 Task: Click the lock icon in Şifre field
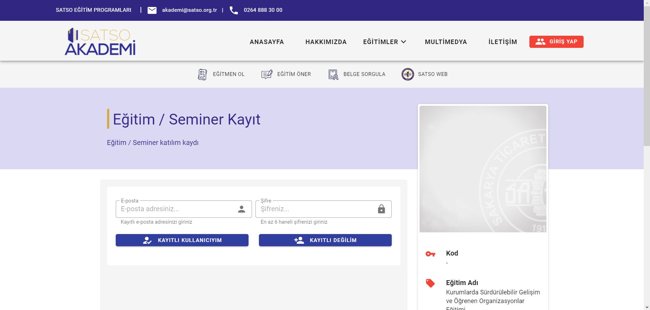click(x=381, y=209)
